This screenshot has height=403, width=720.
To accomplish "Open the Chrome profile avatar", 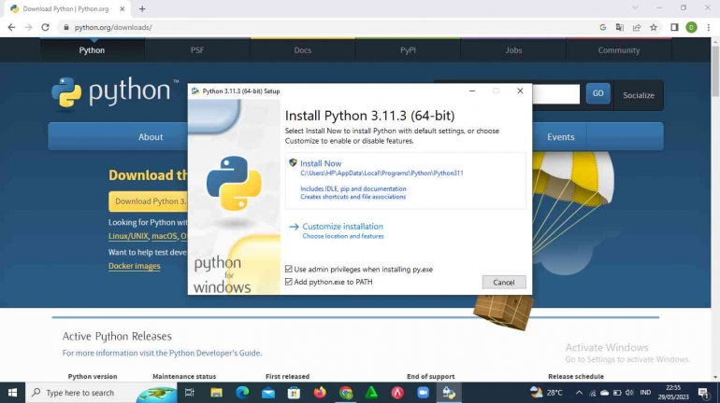I will (x=691, y=27).
